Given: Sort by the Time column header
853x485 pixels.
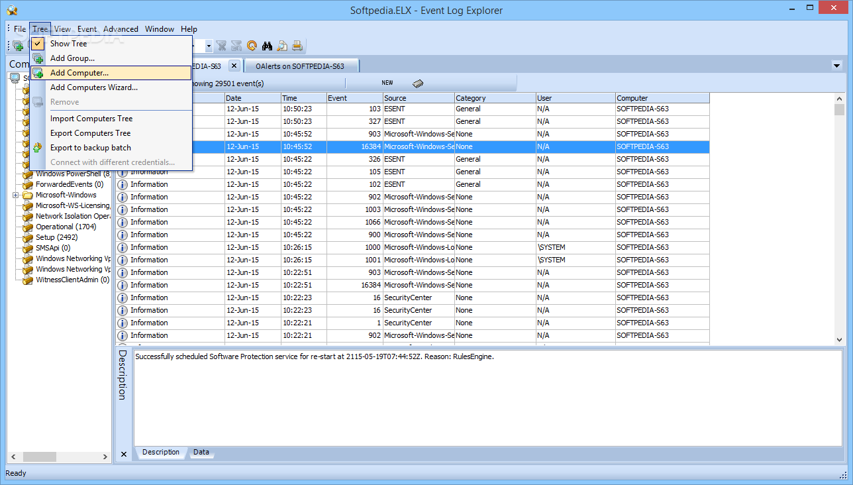Looking at the screenshot, I should 304,98.
